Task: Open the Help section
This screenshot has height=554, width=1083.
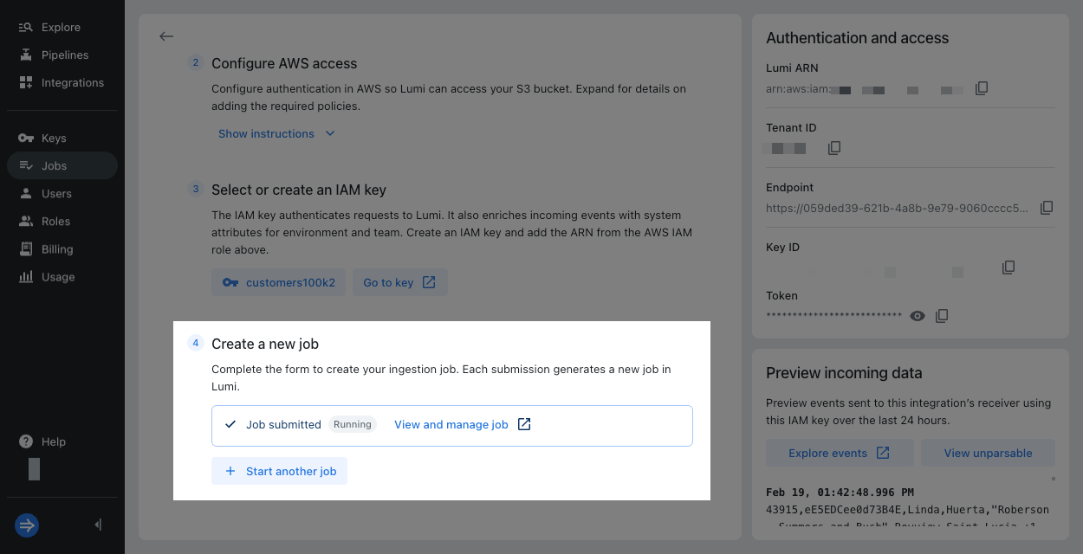Action: (x=53, y=441)
